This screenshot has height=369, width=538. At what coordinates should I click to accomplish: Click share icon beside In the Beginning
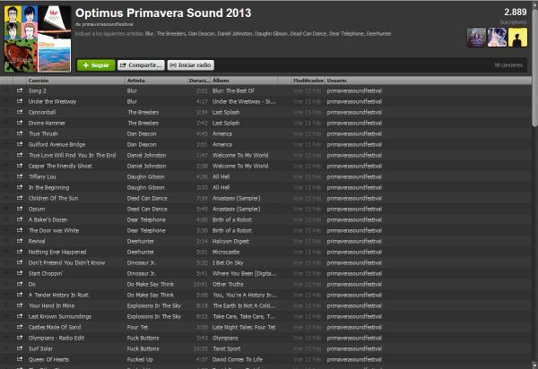coord(20,187)
